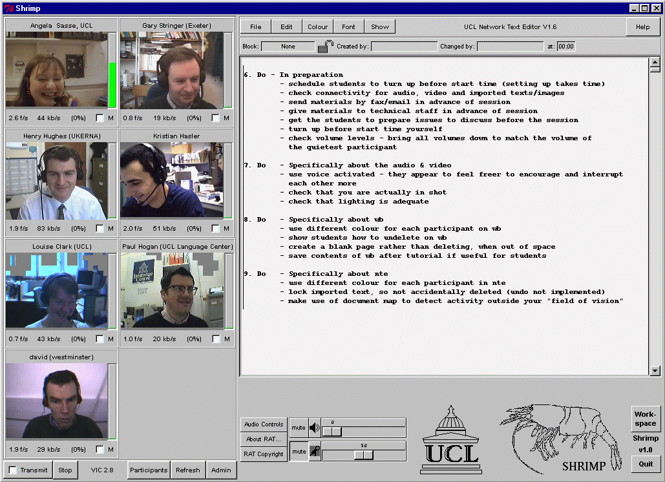Click the "83 kb/s" bitrate for Henry Hughes
This screenshot has height=482, width=665.
coord(48,229)
